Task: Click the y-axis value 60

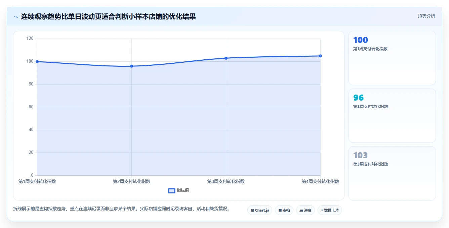Action: pos(31,107)
